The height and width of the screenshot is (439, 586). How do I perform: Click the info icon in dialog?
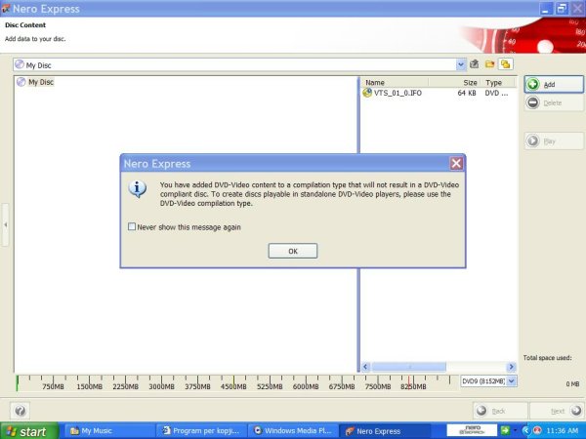(x=137, y=189)
